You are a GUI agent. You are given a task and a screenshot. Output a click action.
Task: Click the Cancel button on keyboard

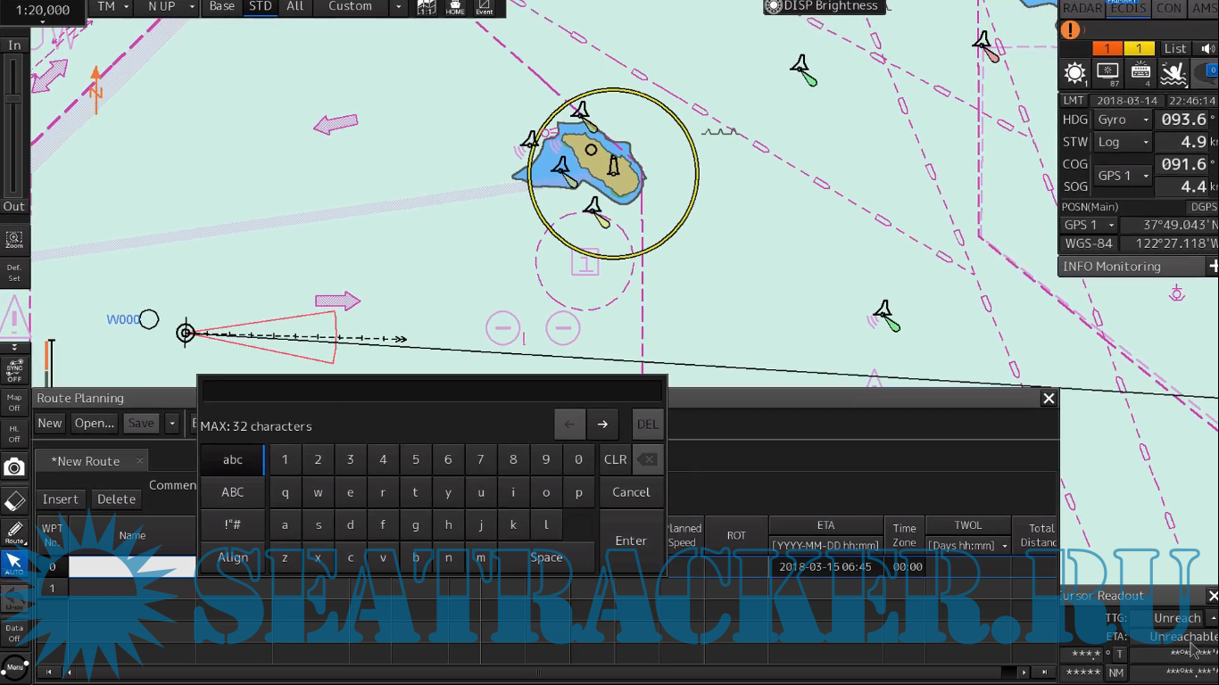coord(631,492)
